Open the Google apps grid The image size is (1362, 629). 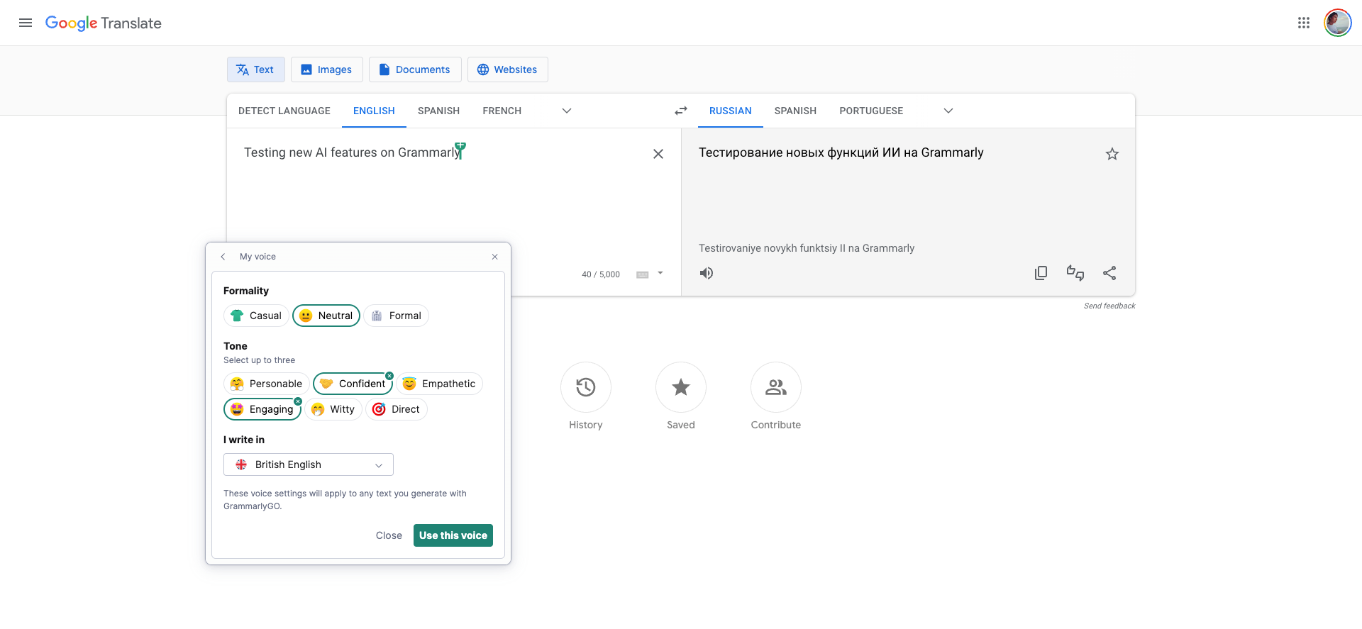tap(1304, 23)
